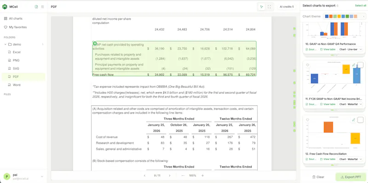Edit the Free Cash Flow Reconciliation chart
Viewport: 368px width, 183px height.
click(x=354, y=120)
